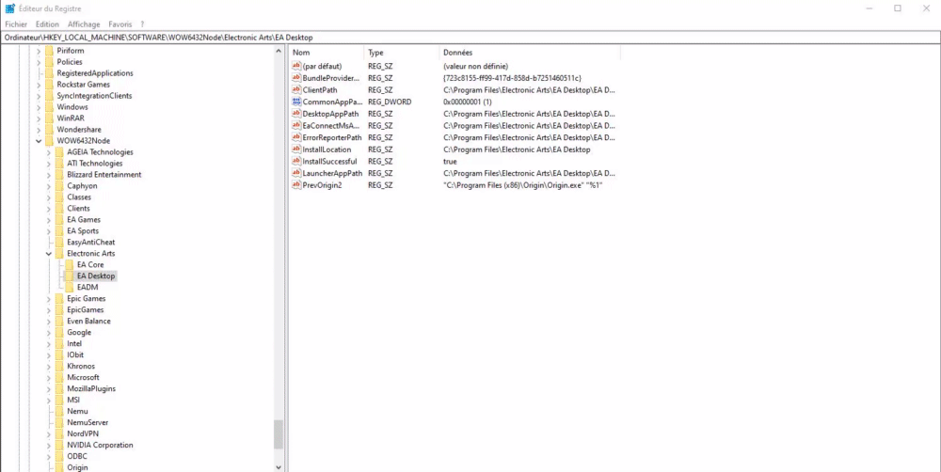
Task: Select the Clients key
Action: (78, 209)
